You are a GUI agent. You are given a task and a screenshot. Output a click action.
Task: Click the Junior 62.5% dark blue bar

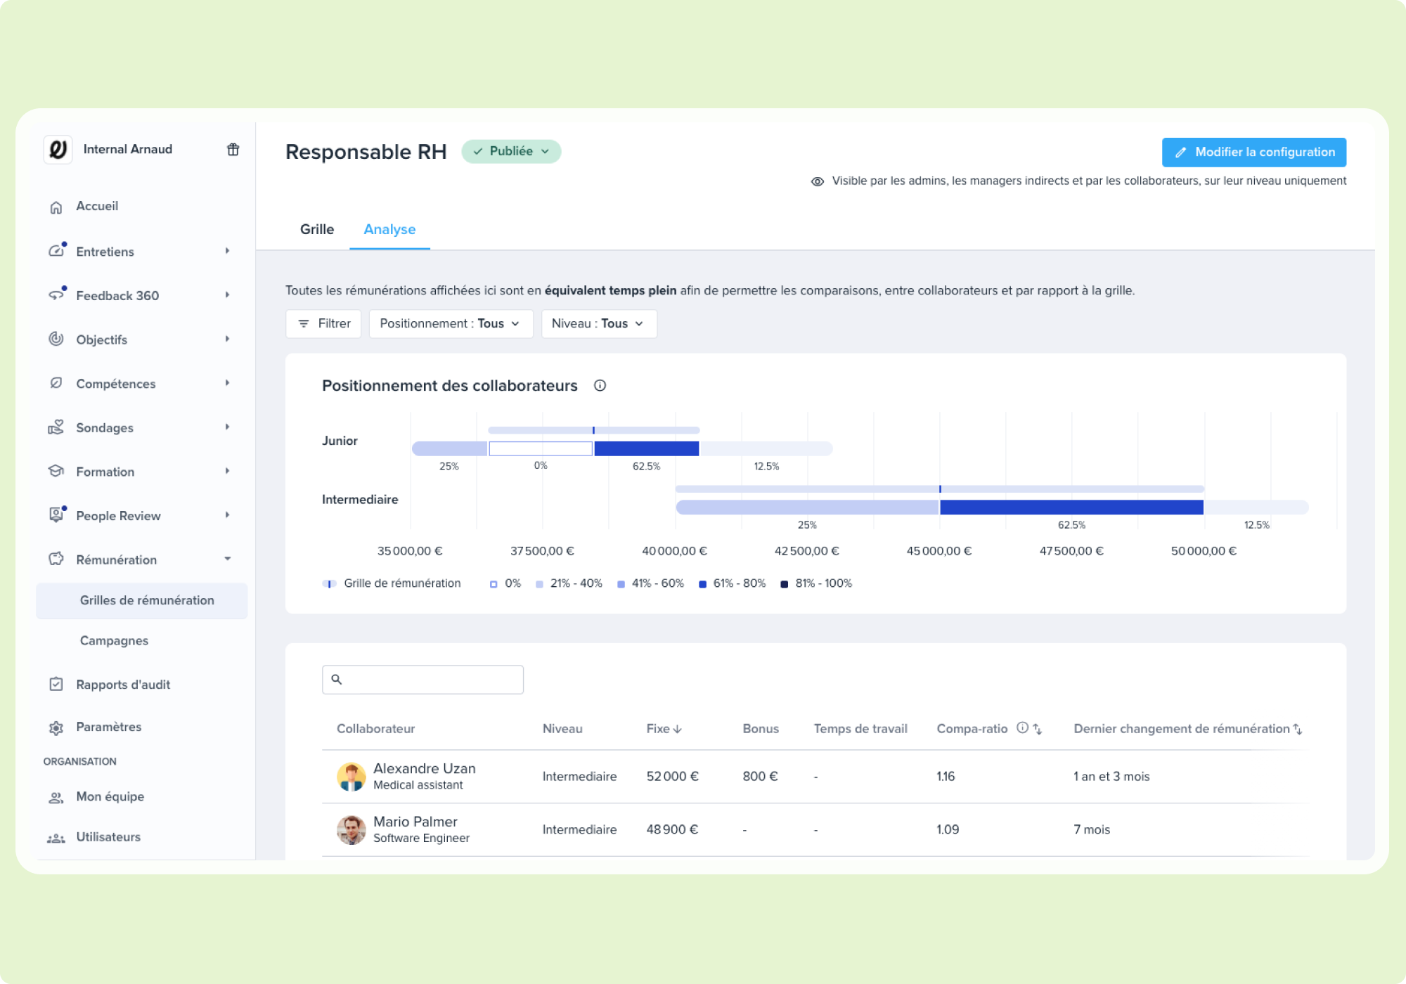[646, 448]
